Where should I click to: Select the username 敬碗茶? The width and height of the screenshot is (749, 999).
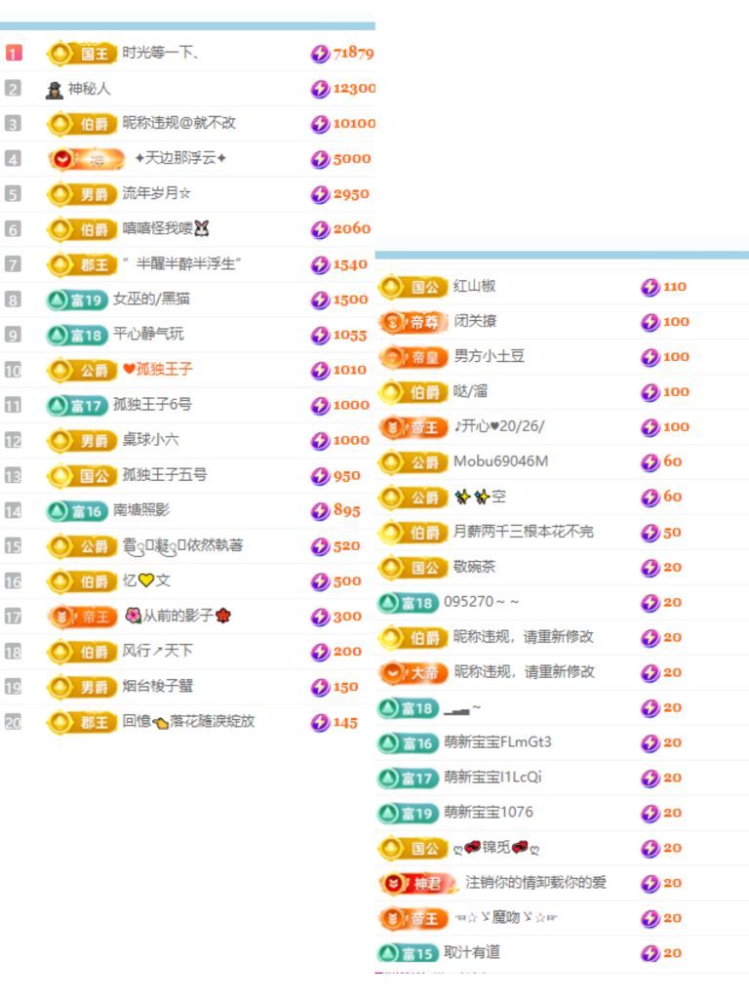point(474,567)
